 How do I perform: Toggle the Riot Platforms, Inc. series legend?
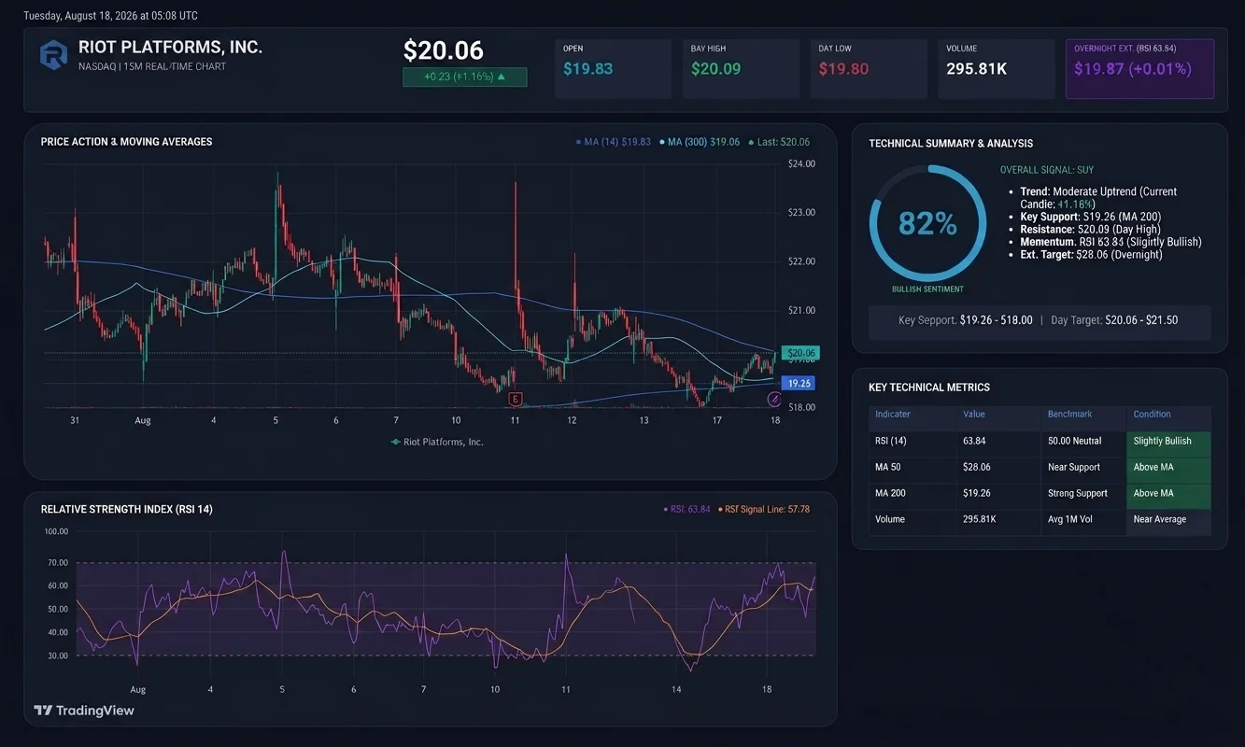tap(437, 442)
